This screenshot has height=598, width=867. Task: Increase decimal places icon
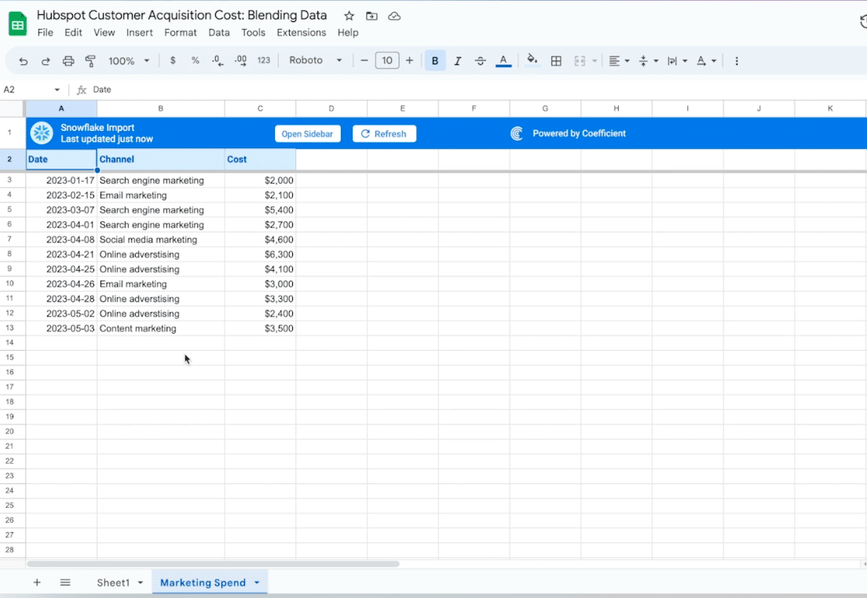pos(240,60)
